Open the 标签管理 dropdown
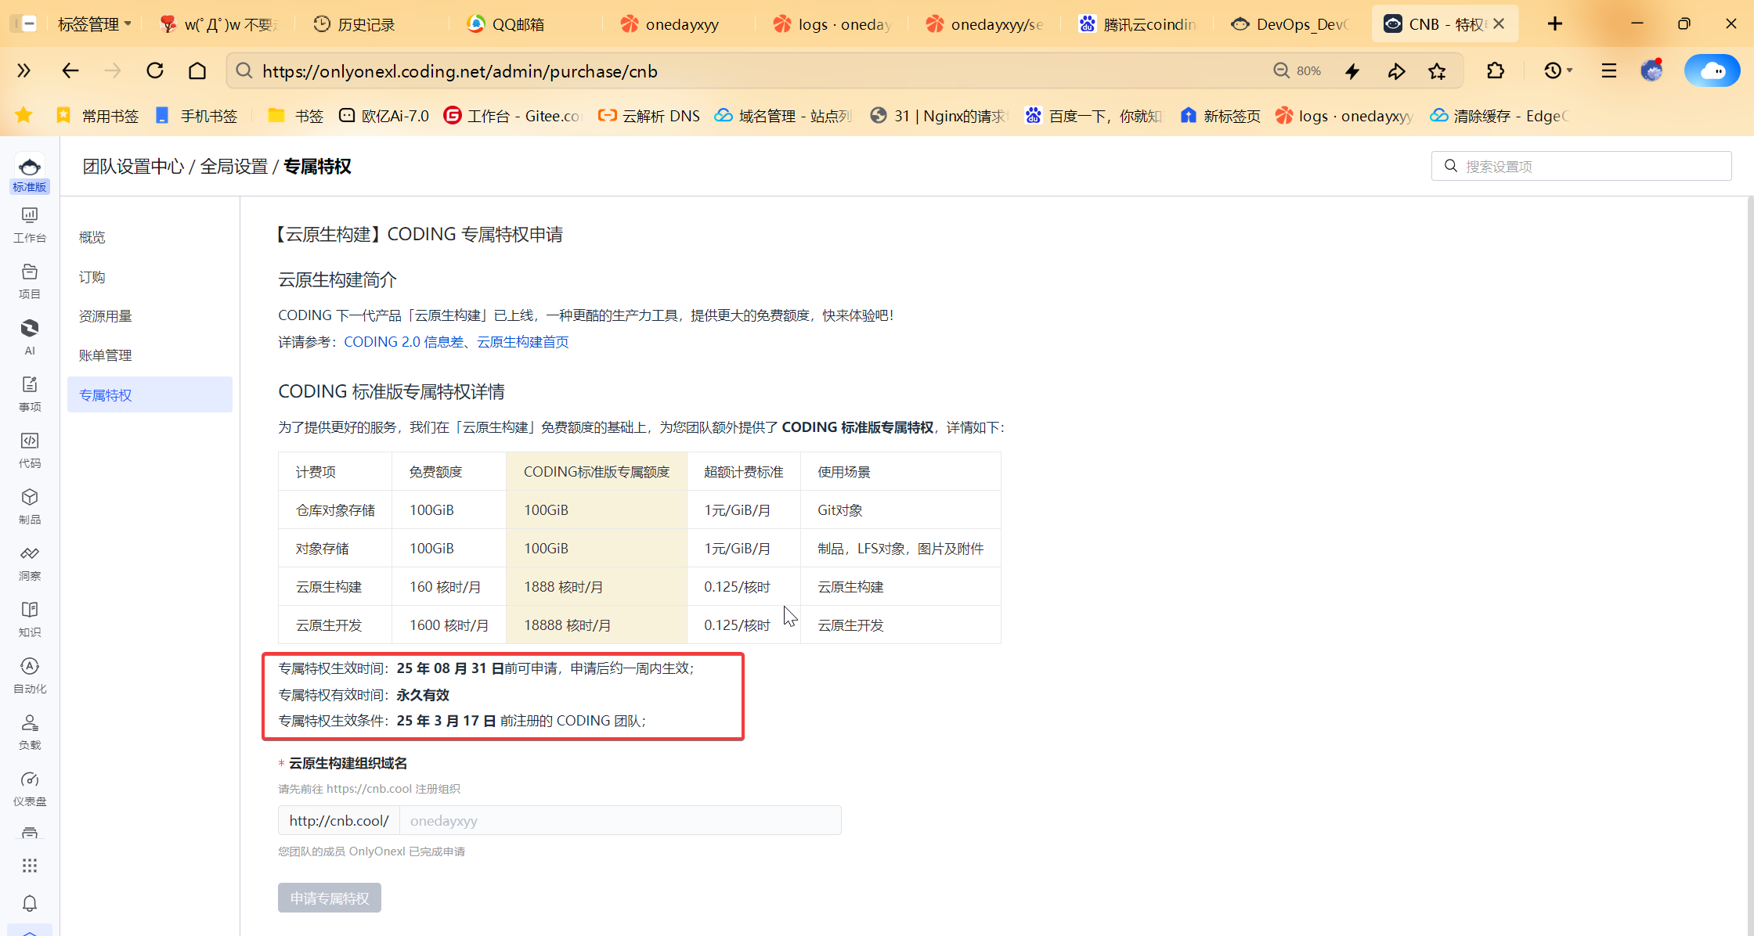This screenshot has height=936, width=1754. (x=94, y=24)
